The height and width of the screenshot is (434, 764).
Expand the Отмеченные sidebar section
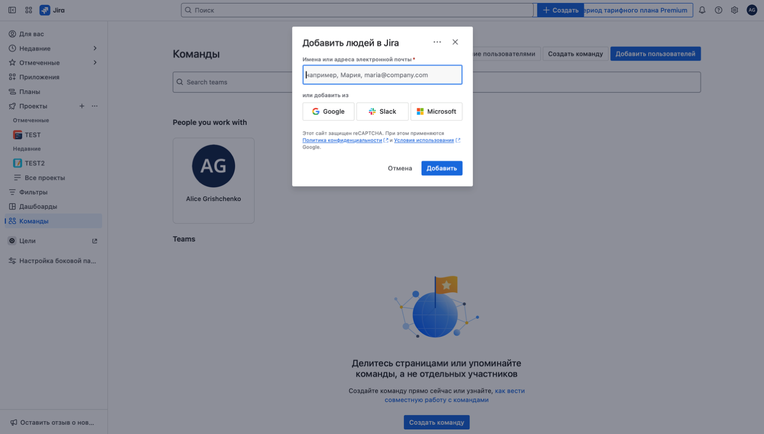tap(95, 63)
